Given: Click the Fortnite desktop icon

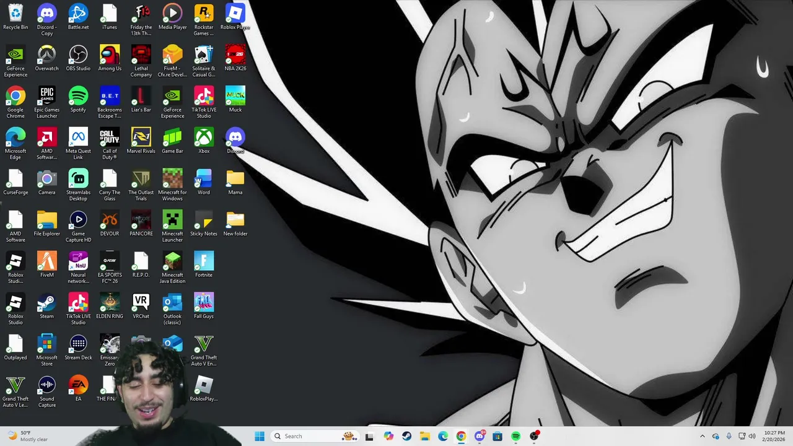Looking at the screenshot, I should (x=204, y=265).
